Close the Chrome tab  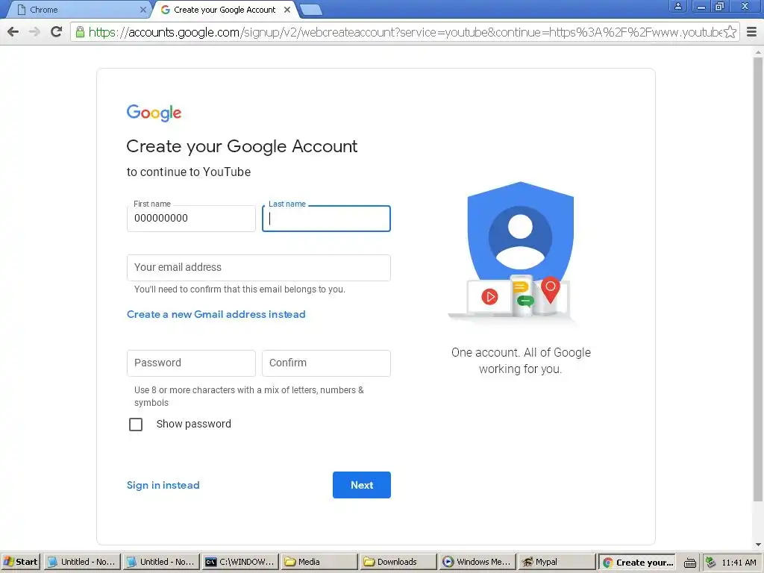(x=143, y=10)
